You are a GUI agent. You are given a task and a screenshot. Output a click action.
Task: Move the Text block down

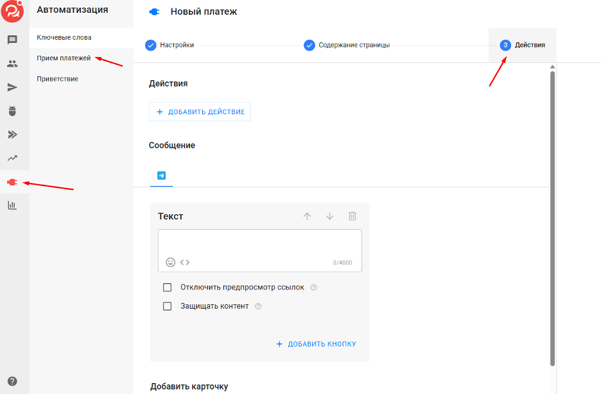(x=329, y=216)
